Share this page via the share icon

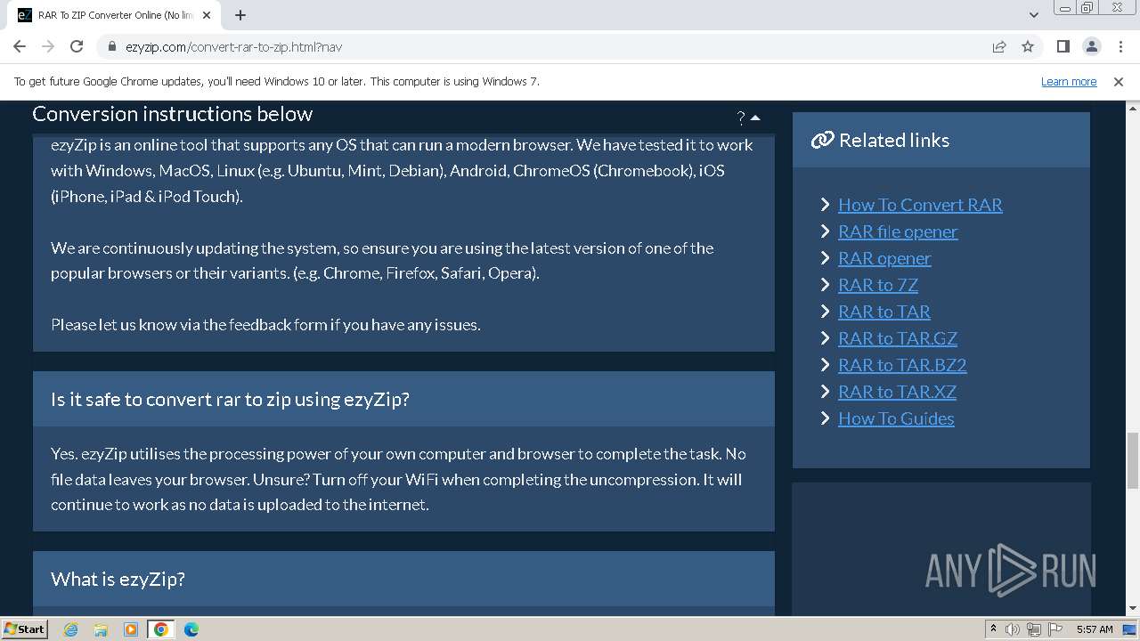[x=999, y=46]
